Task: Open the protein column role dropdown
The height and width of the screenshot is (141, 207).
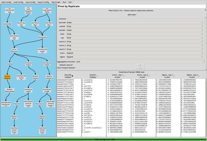Action: pyautogui.click(x=135, y=30)
